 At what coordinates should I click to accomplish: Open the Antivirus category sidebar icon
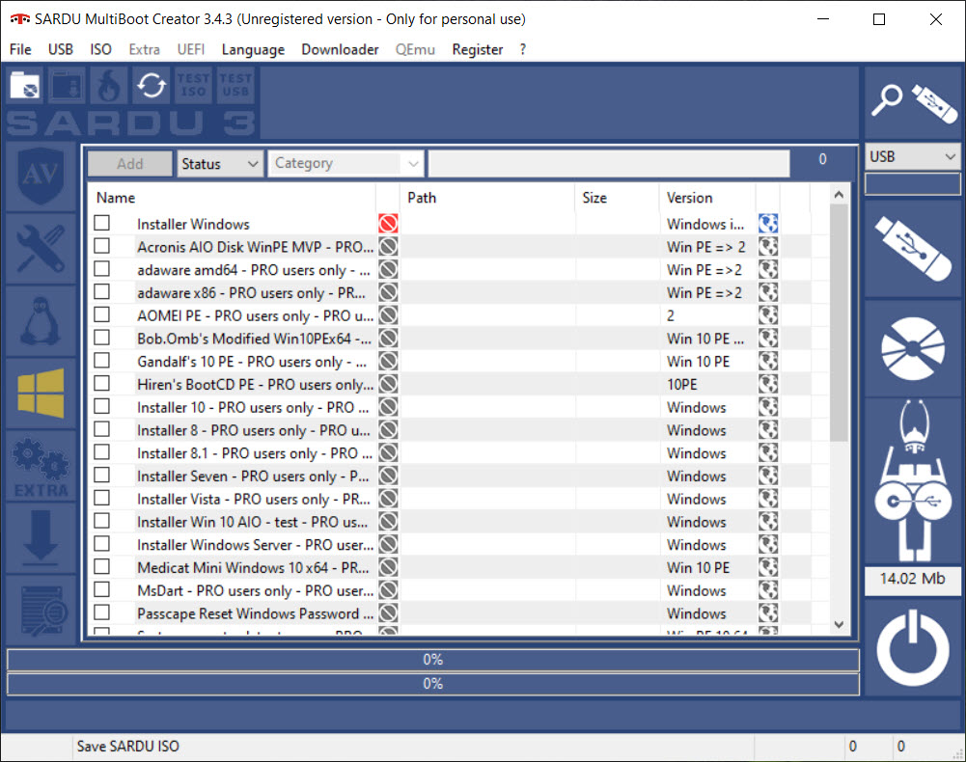[41, 177]
